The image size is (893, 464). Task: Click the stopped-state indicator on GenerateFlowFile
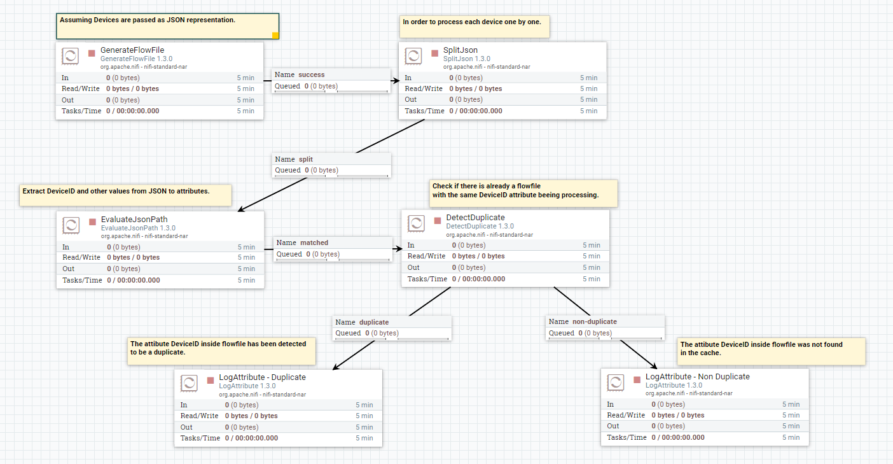click(x=91, y=52)
